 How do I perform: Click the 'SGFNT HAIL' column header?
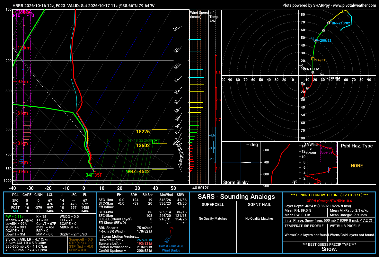pos(259,205)
